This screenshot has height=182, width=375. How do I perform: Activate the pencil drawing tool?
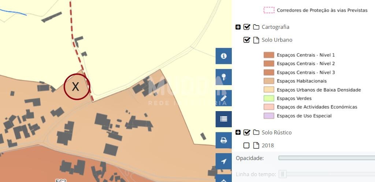point(223,98)
